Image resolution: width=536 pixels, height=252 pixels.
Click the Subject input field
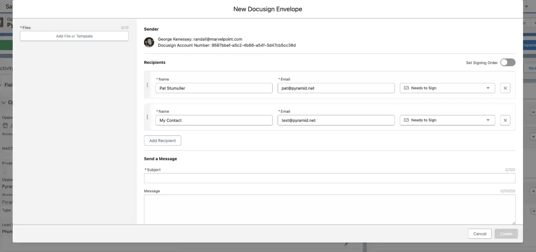click(330, 178)
